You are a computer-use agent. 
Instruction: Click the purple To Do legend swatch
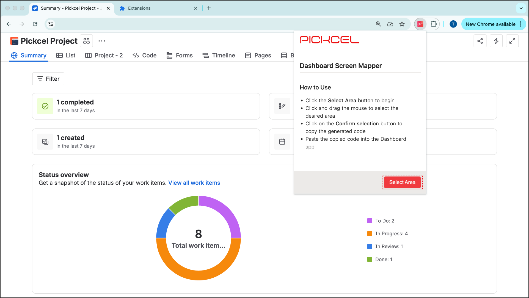[370, 221]
